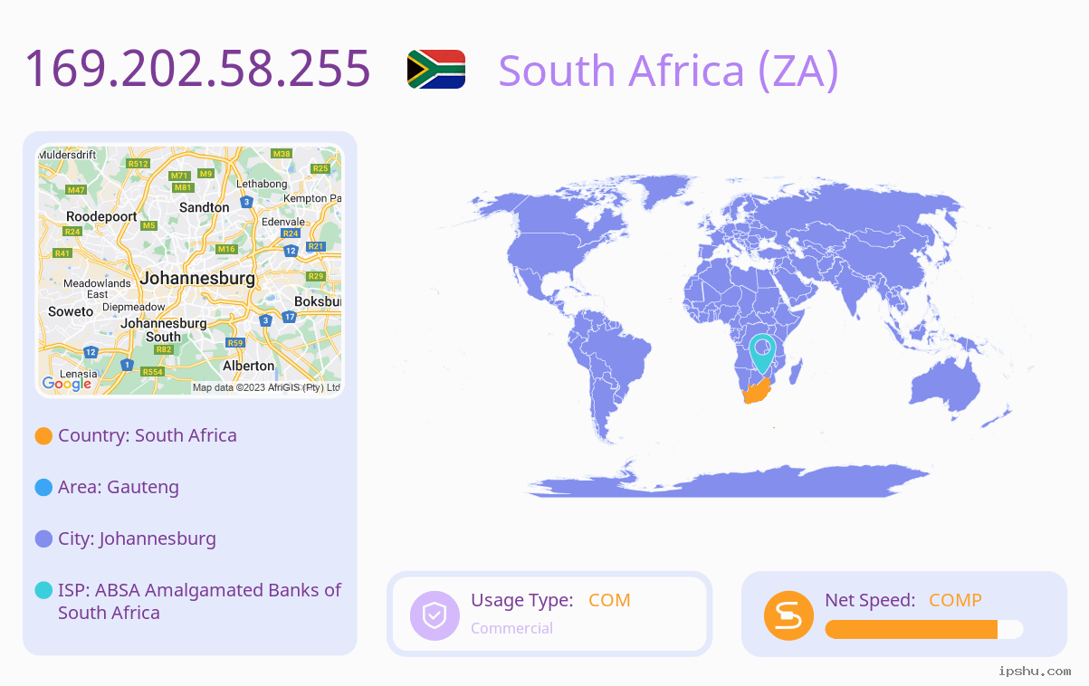Click the South Africa (ZA) title
The width and height of the screenshot is (1089, 686).
coord(669,71)
